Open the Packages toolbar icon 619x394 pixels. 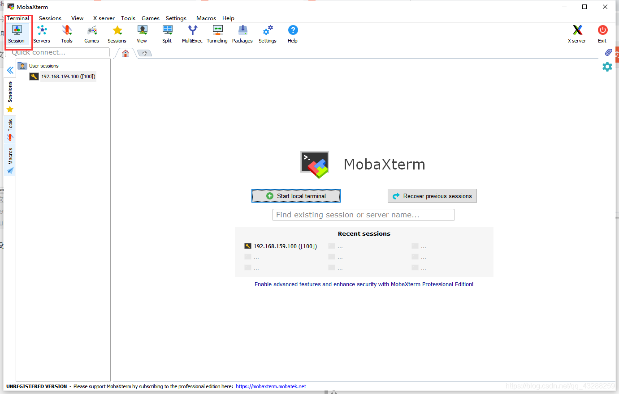tap(242, 34)
